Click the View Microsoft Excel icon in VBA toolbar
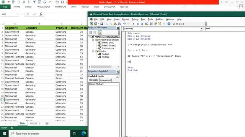This screenshot has width=245, height=137. [x=91, y=24]
